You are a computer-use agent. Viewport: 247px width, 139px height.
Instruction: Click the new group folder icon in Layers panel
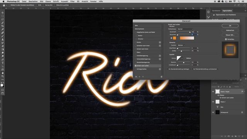click(x=236, y=136)
